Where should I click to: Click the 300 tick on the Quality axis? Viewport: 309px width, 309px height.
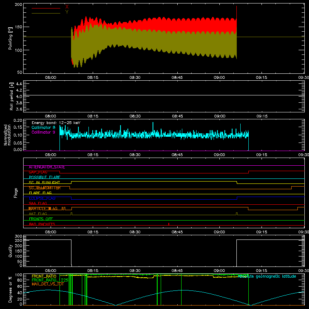click(x=19, y=236)
